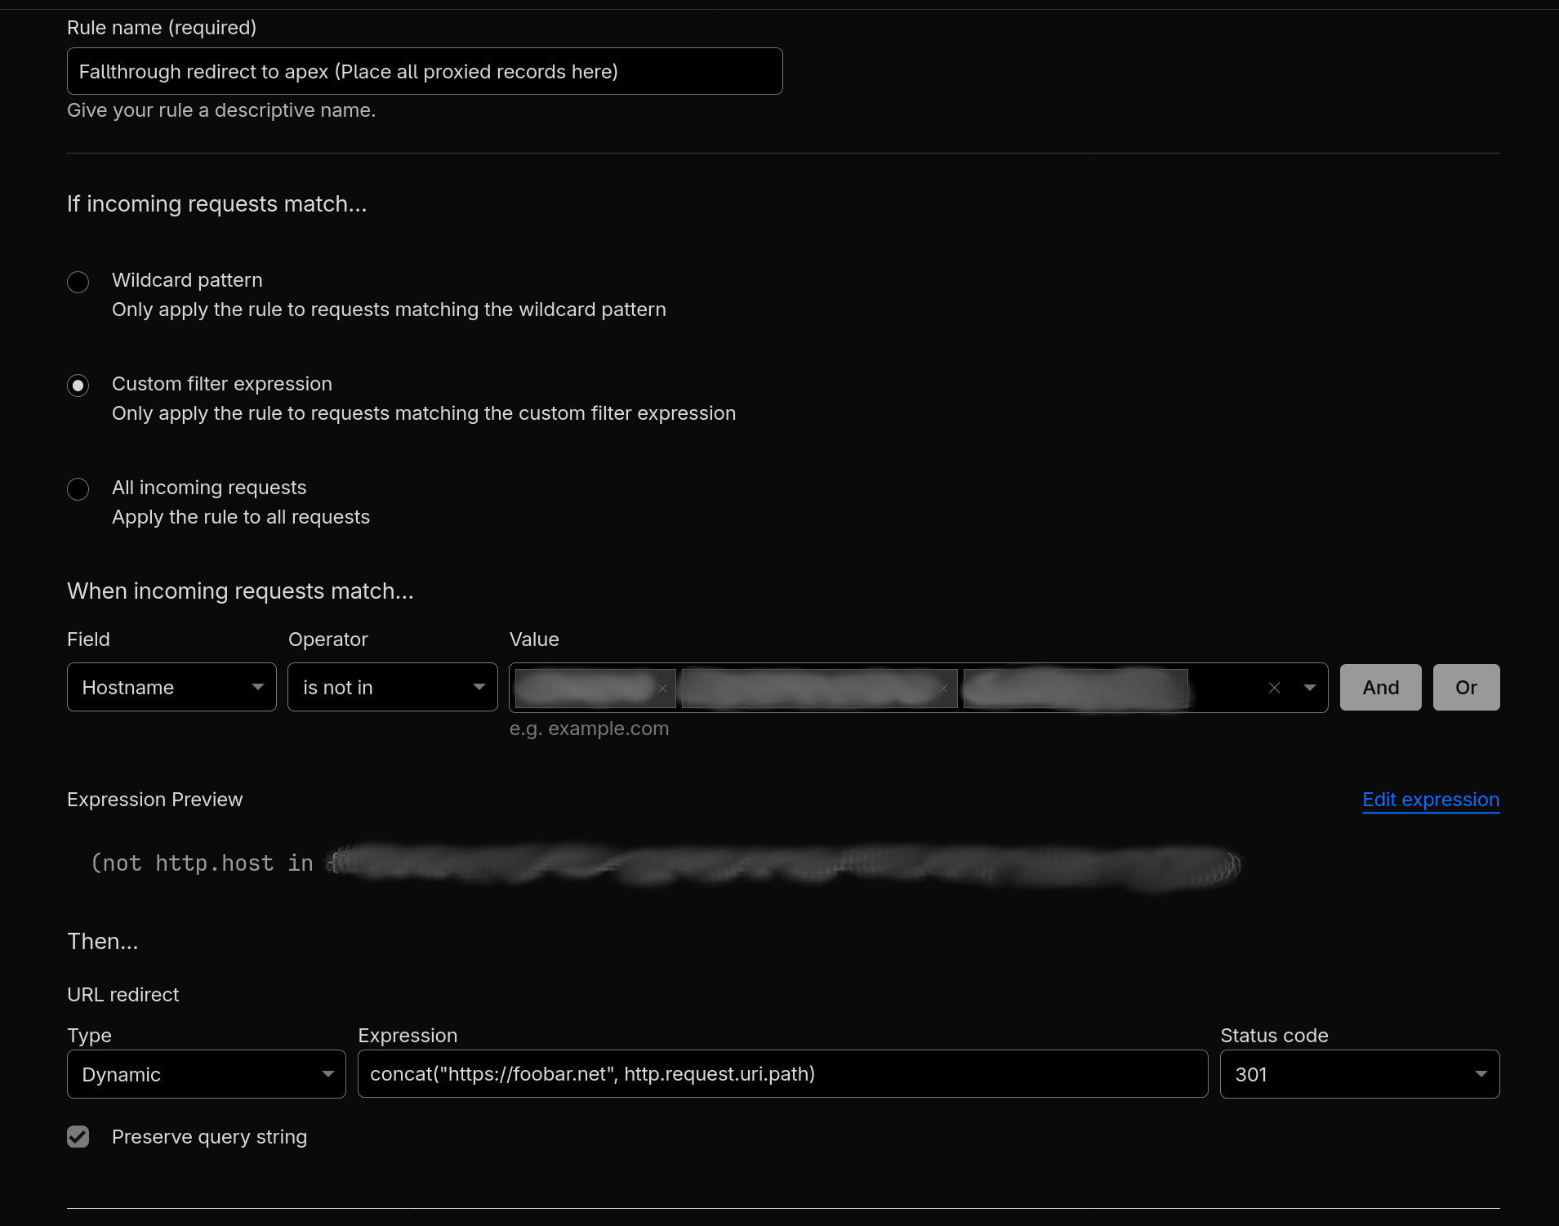This screenshot has width=1559, height=1226.
Task: Click the 'Then...' heading
Action: click(x=103, y=942)
